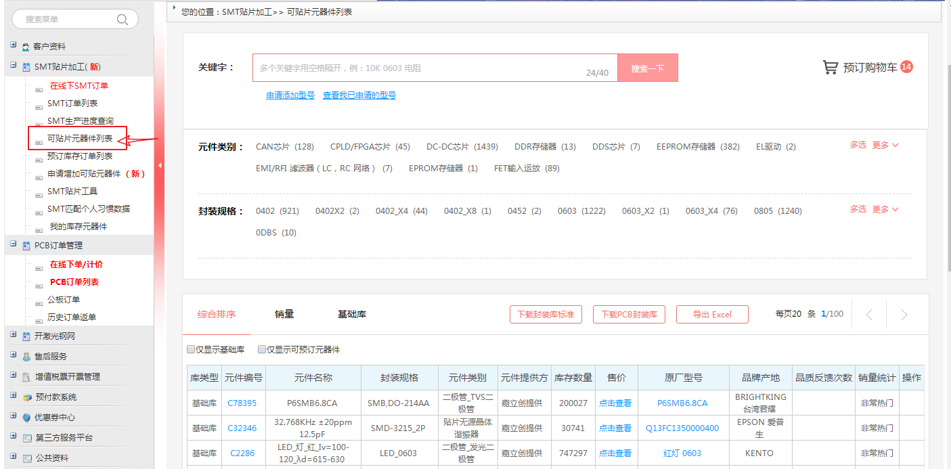Click the 搜索一下 search button
Image resolution: width=951 pixels, height=469 pixels.
pyautogui.click(x=647, y=68)
